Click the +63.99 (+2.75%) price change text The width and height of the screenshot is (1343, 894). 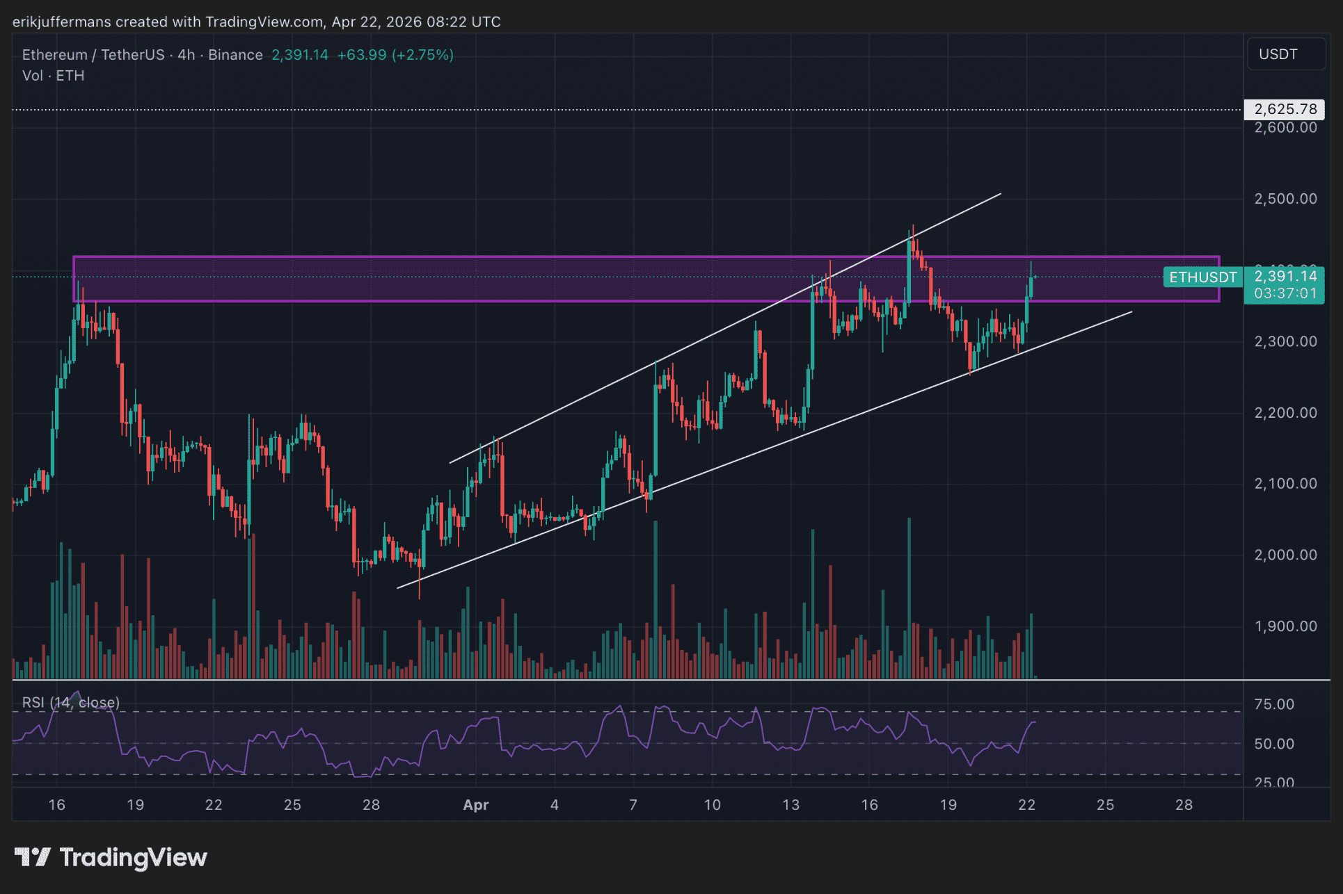tap(395, 55)
